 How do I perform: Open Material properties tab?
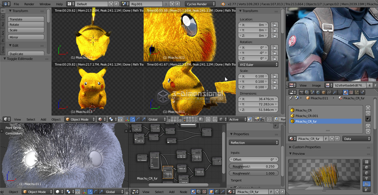pos(346,92)
